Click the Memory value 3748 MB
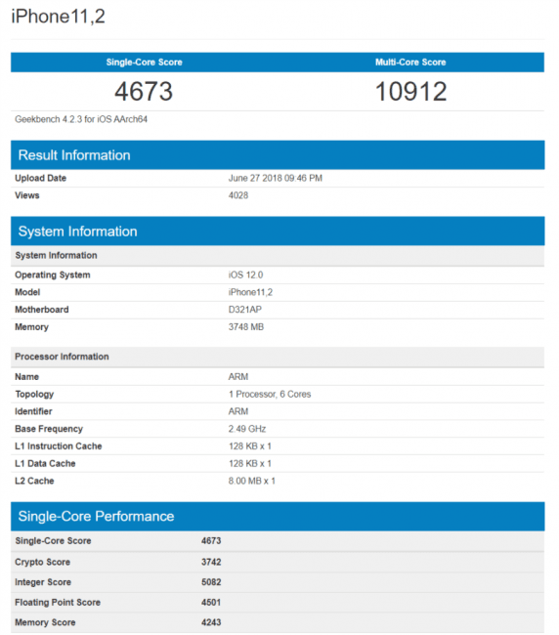This screenshot has width=559, height=635. pyautogui.click(x=246, y=327)
